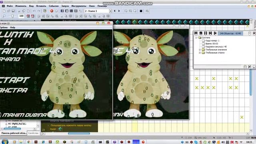The height and width of the screenshot is (144, 256).
Task: Open the Инструменты menu
Action: click(x=79, y=6)
